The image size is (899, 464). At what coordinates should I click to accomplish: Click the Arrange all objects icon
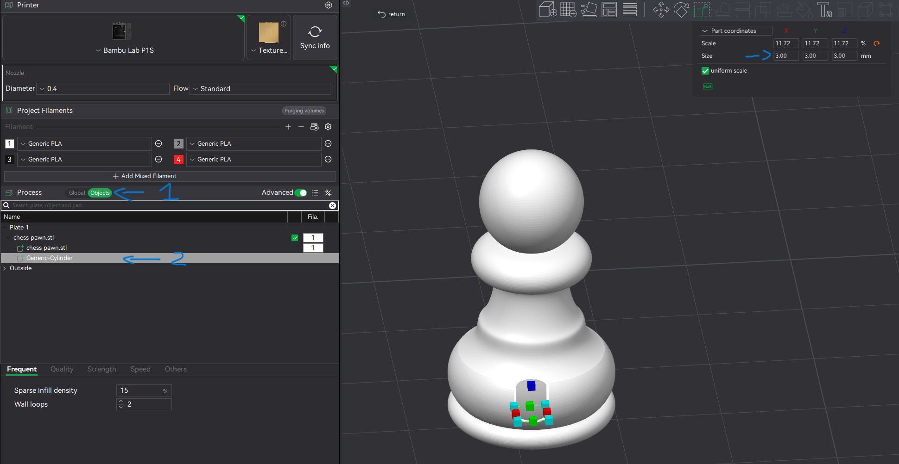[x=609, y=9]
